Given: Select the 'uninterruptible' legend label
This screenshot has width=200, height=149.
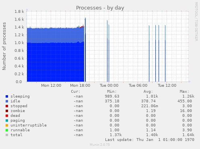Looking at the screenshot, I should point(29,125).
